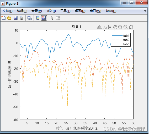Open the 帮助(H) menu
The width and height of the screenshot is (149, 134).
[111, 11]
